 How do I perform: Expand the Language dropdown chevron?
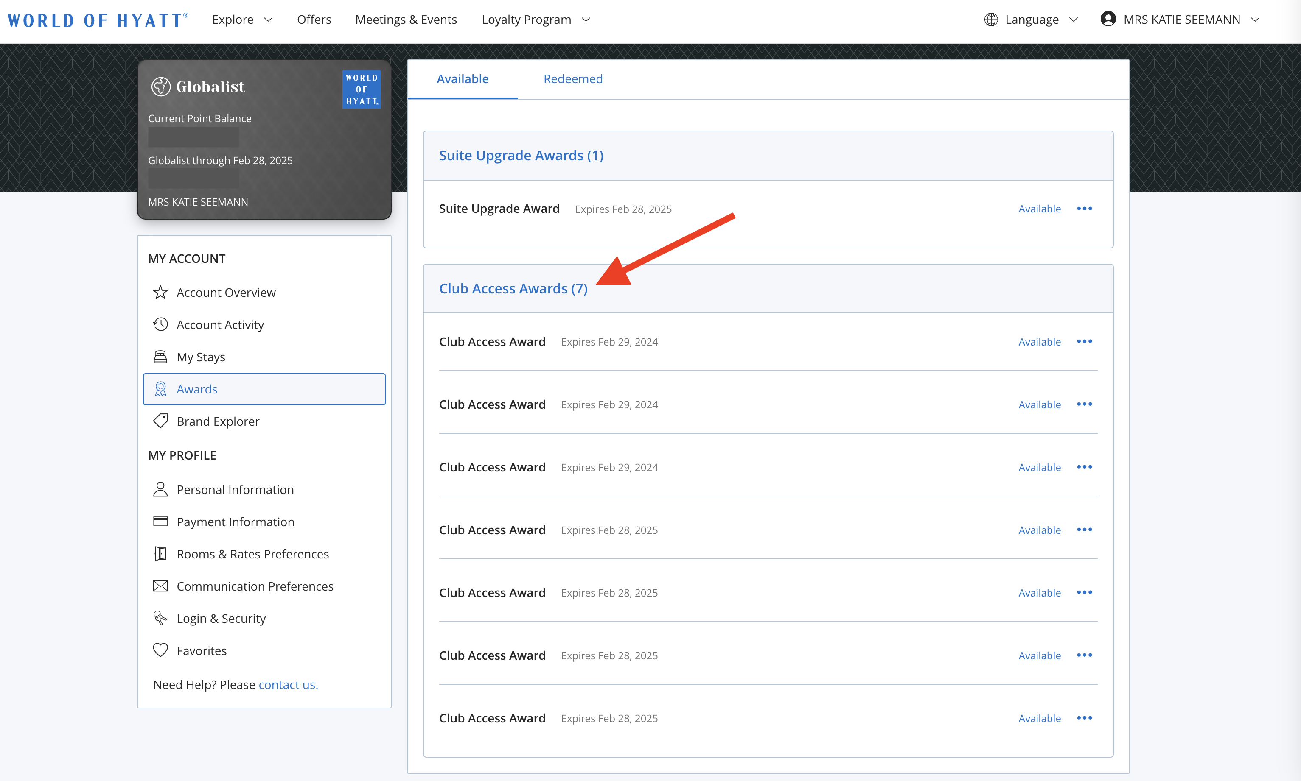coord(1074,20)
